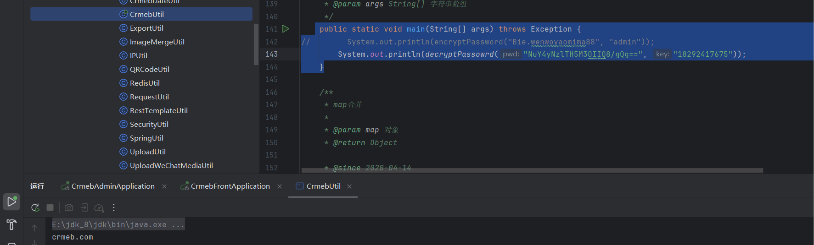Open Build hammer tool window icon
The image size is (814, 245).
click(x=11, y=224)
